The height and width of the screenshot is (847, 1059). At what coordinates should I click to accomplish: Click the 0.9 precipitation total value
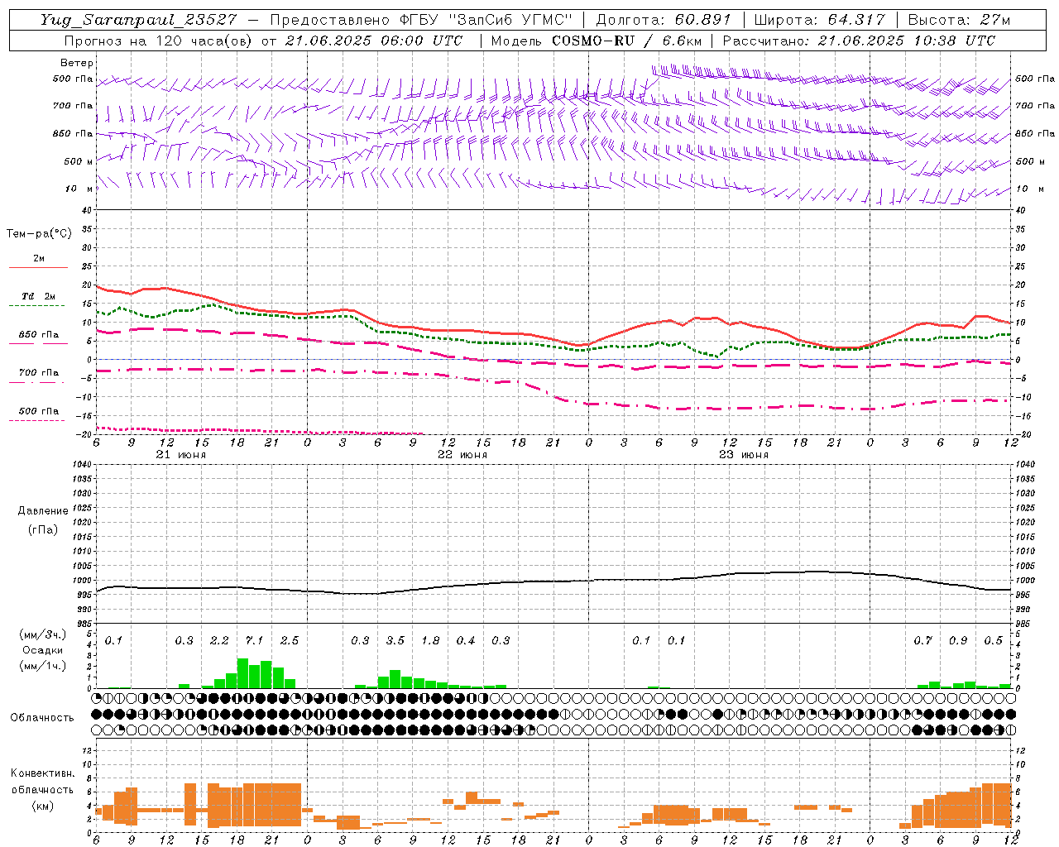(958, 640)
